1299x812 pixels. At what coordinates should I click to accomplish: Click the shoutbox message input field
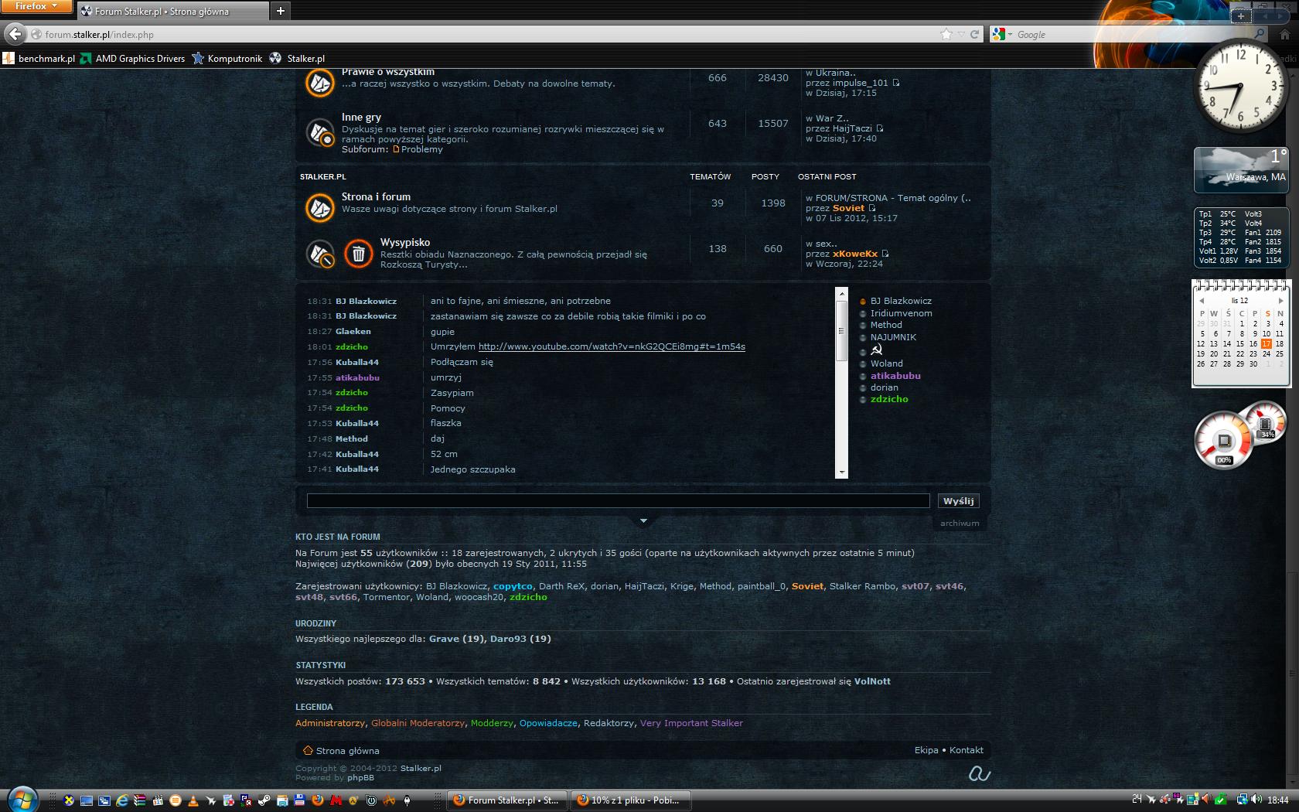(x=618, y=501)
